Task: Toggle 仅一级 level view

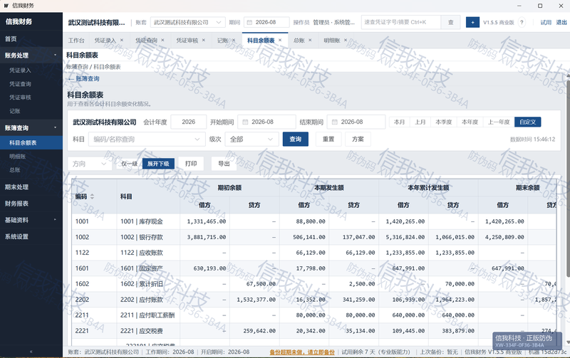Action: 129,164
